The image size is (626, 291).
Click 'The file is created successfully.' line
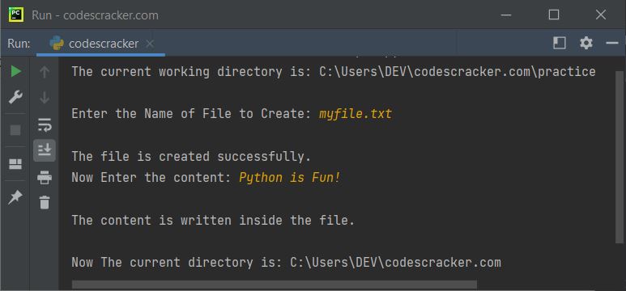pos(191,156)
